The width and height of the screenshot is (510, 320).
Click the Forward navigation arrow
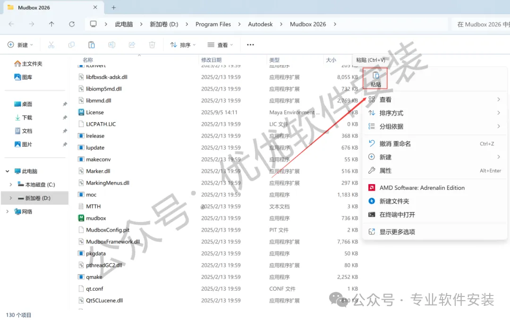click(x=31, y=24)
